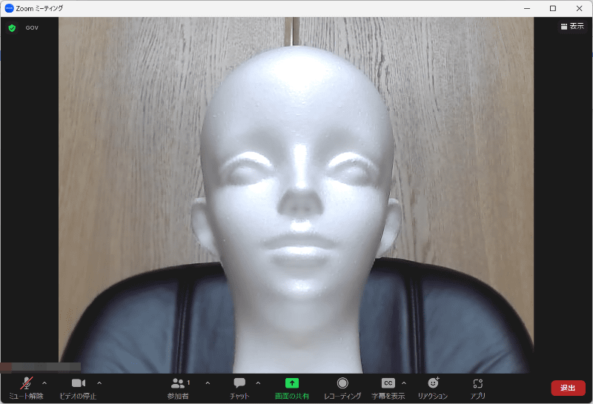This screenshot has width=593, height=404.
Task: Expand chat options arrow
Action: [x=258, y=383]
